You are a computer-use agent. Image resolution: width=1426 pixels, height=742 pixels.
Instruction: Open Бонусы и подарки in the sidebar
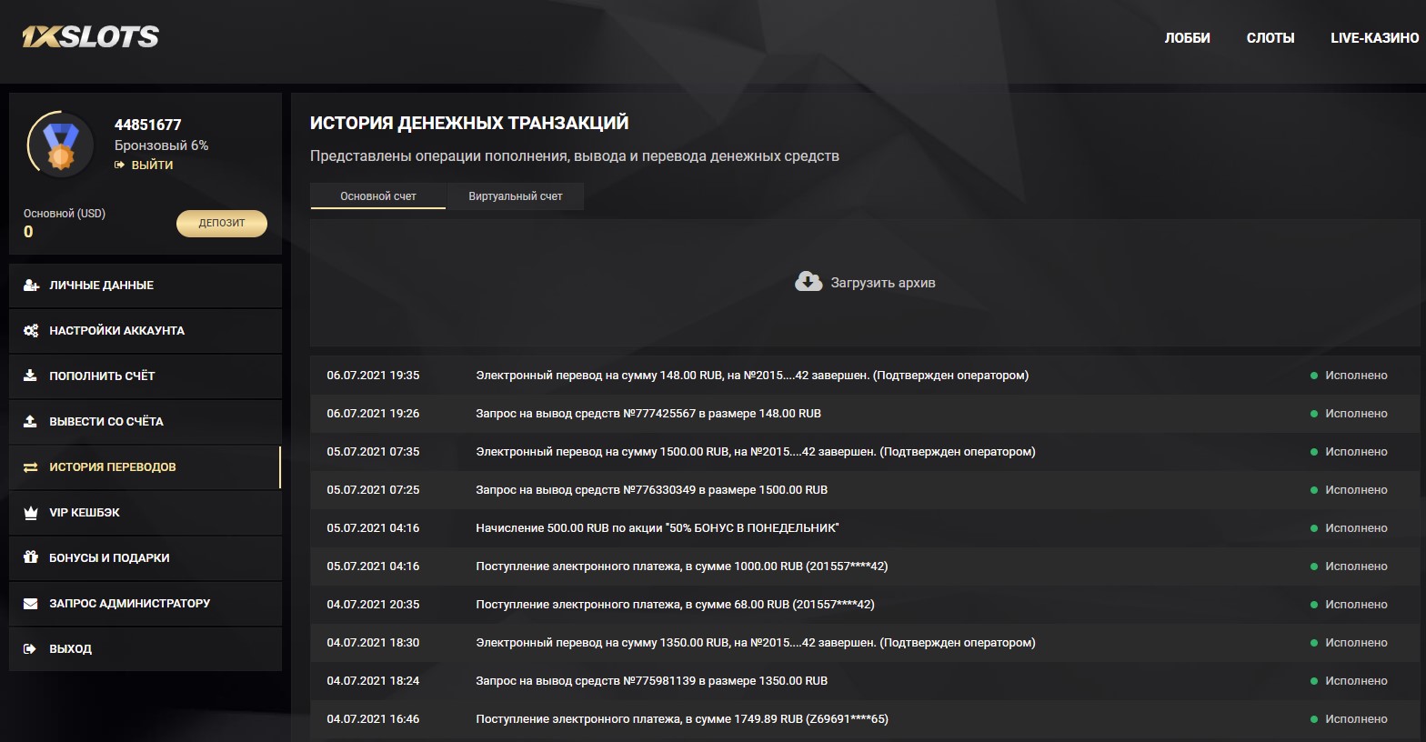coord(146,557)
